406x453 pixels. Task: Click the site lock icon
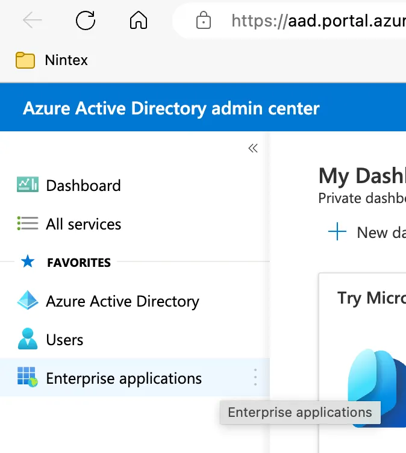[204, 20]
